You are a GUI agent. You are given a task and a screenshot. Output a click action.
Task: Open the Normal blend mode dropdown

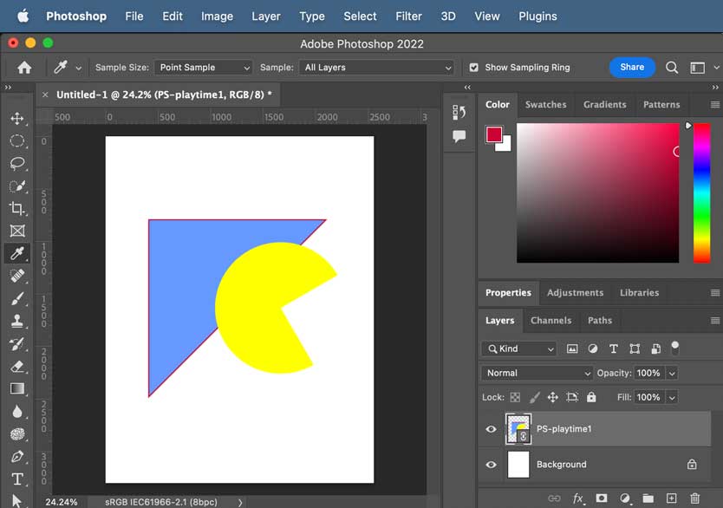[537, 373]
